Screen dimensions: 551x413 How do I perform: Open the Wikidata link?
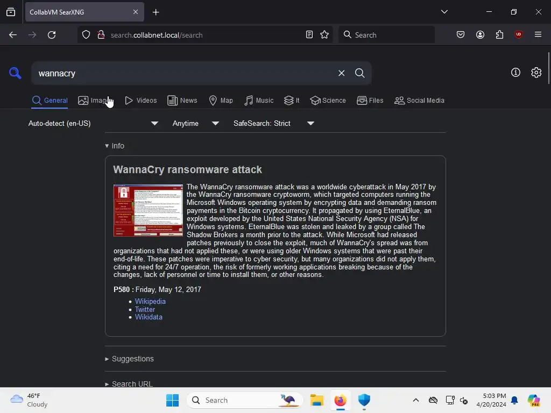coord(149,317)
